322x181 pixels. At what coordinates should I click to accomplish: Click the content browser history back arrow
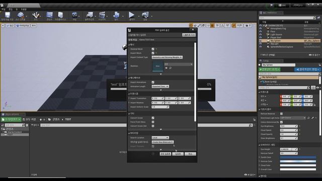41,120
